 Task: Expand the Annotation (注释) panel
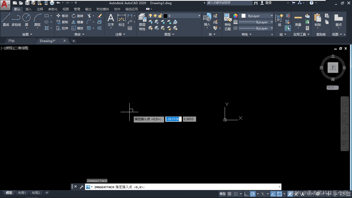point(120,34)
